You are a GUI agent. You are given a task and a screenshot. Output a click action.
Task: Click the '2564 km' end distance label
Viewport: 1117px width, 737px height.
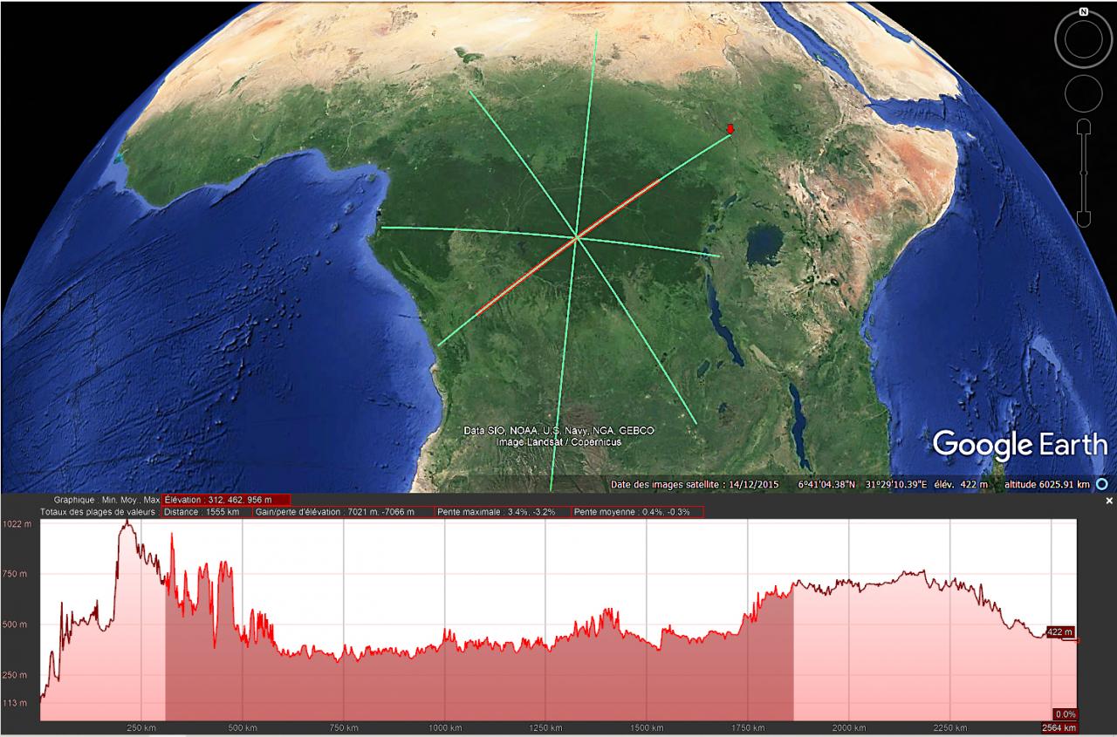(x=1059, y=728)
